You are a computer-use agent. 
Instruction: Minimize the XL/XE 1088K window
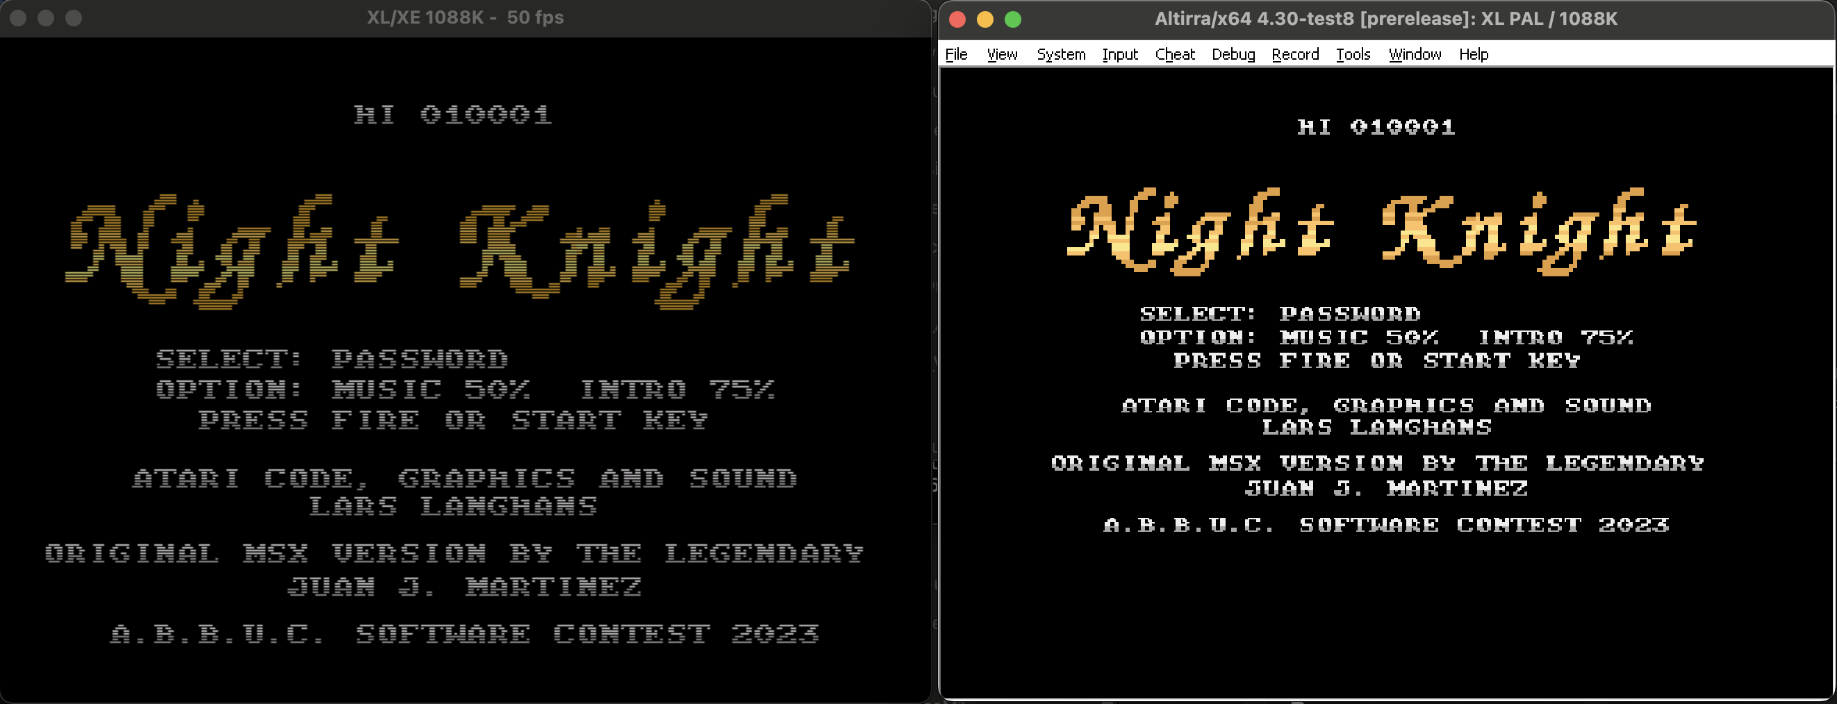click(47, 18)
